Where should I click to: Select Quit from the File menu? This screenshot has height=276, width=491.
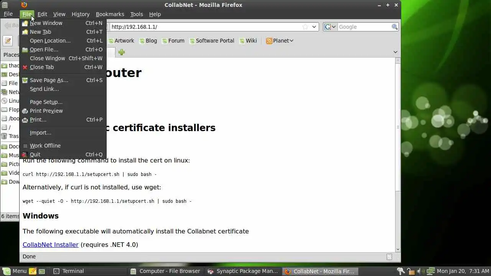63,154
